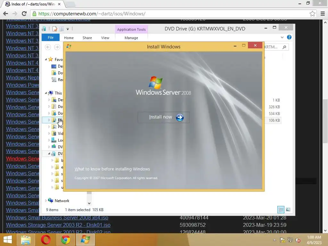The image size is (328, 246).
Task: Click the Properties quick access icon
Action: (55, 29)
